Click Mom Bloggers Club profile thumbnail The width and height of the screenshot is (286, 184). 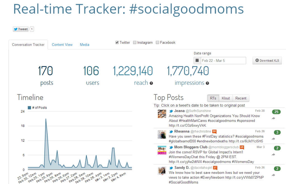(162, 150)
